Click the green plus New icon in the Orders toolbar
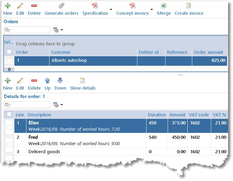Image resolution: width=233 pixels, height=181 pixels. coord(8,6)
